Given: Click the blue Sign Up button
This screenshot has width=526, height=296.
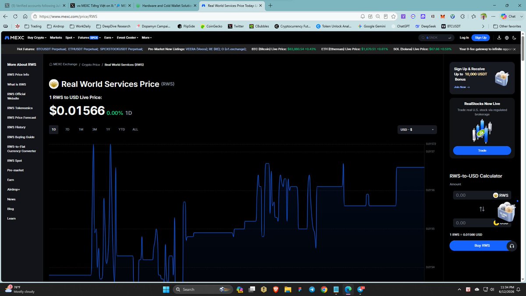Looking at the screenshot, I should point(480,38).
